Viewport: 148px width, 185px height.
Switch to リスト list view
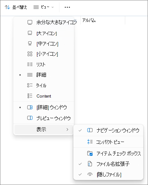click(x=44, y=64)
